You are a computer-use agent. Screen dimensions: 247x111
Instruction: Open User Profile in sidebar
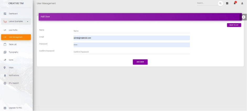point(13,30)
